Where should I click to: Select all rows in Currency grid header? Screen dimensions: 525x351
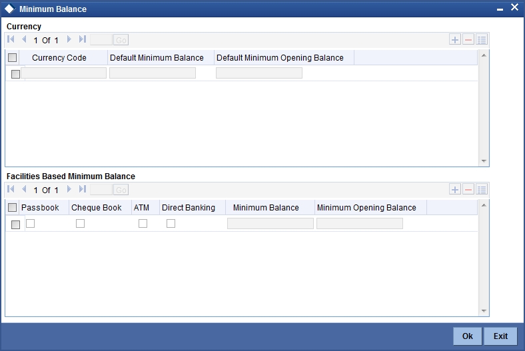[x=13, y=57]
